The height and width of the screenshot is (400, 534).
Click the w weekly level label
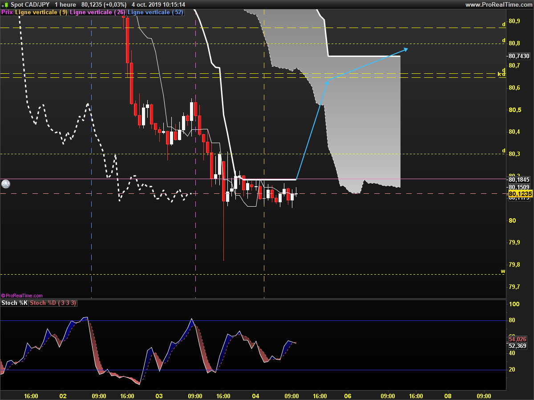coord(503,271)
